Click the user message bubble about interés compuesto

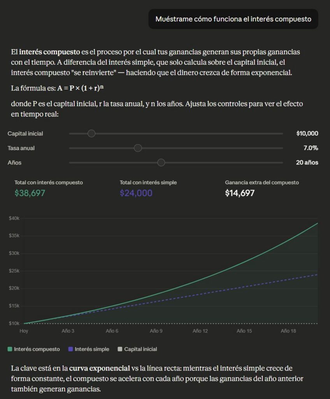pos(233,19)
